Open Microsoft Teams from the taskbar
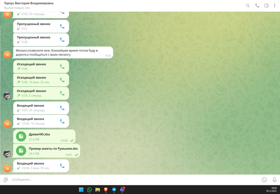 click(122, 189)
